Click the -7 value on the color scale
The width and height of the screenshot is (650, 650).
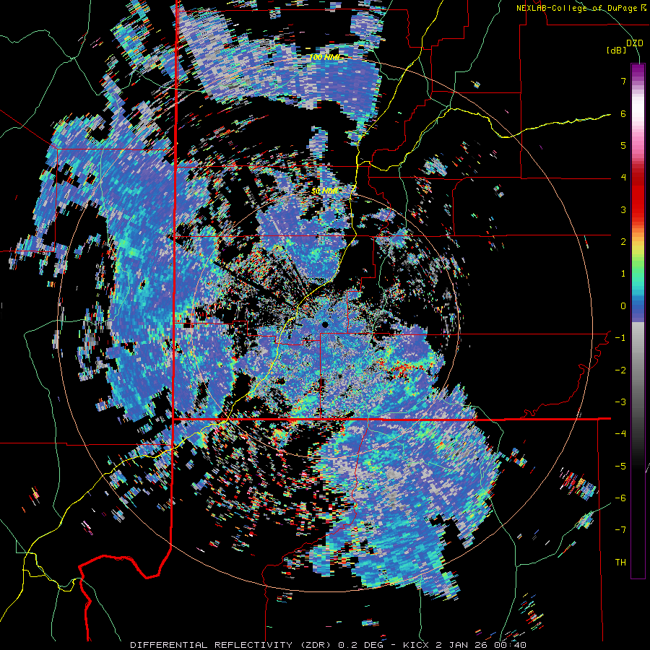(620, 530)
